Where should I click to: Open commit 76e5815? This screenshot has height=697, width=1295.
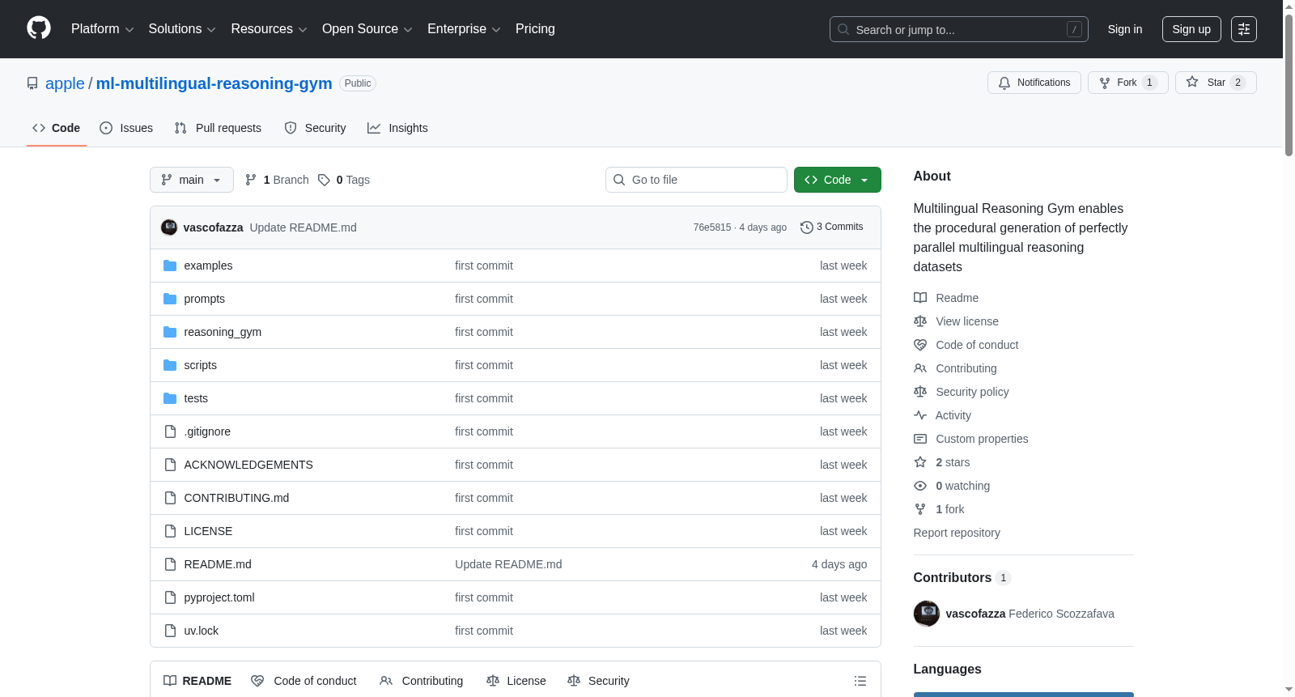click(x=712, y=227)
